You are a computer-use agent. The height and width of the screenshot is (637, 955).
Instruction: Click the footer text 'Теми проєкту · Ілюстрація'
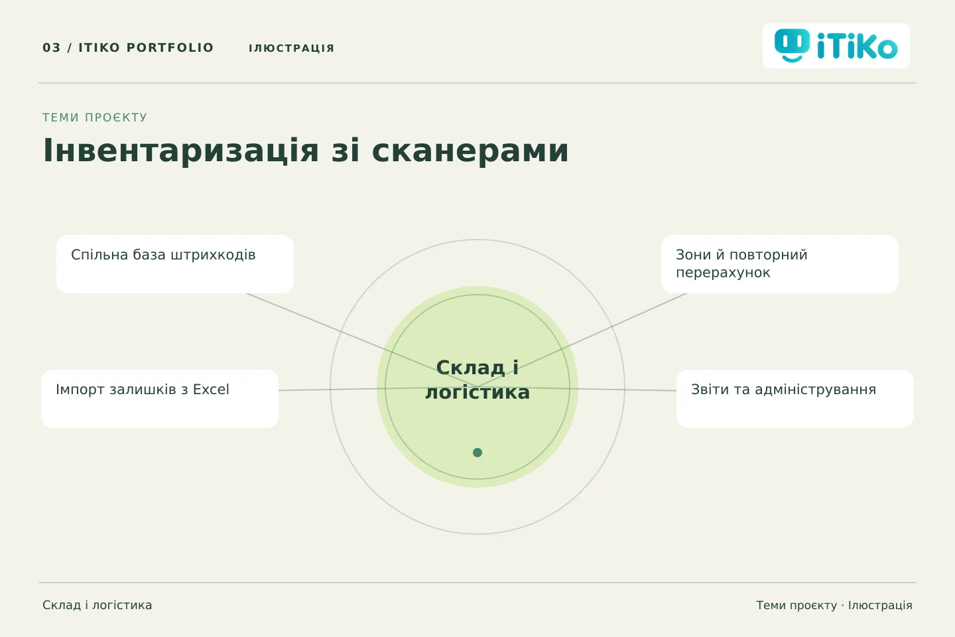click(834, 605)
